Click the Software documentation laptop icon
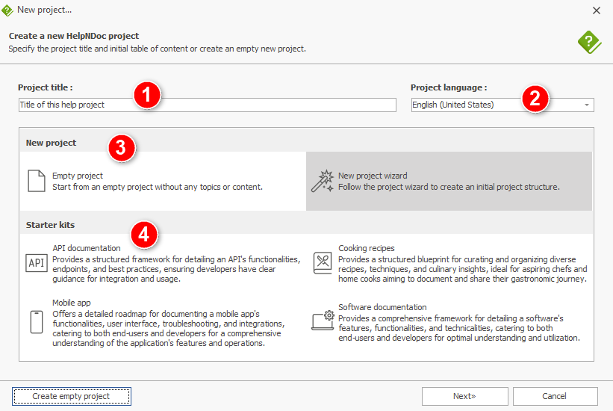This screenshot has width=613, height=411. (323, 321)
